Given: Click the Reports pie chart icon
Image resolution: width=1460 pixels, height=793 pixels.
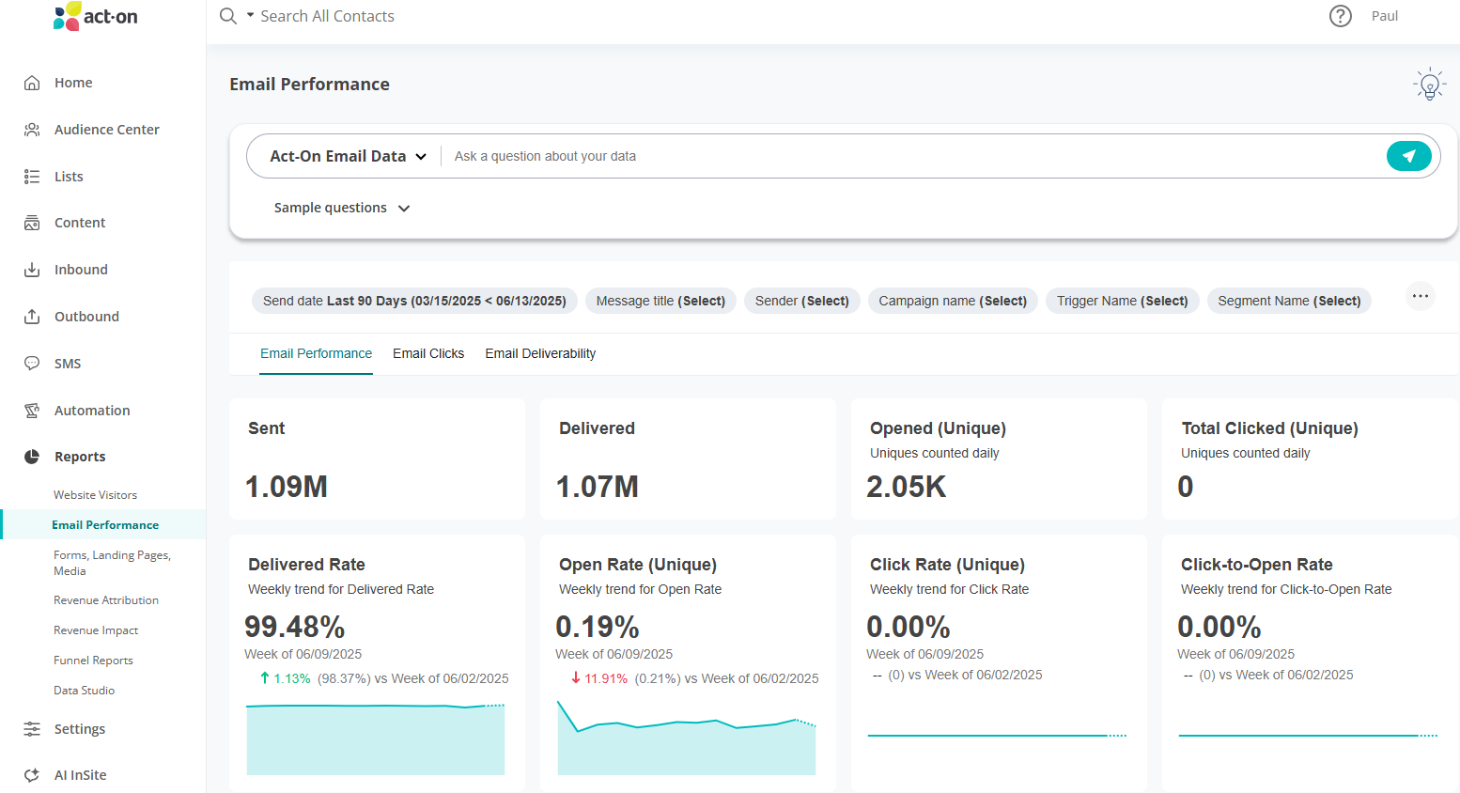Looking at the screenshot, I should [x=32, y=457].
